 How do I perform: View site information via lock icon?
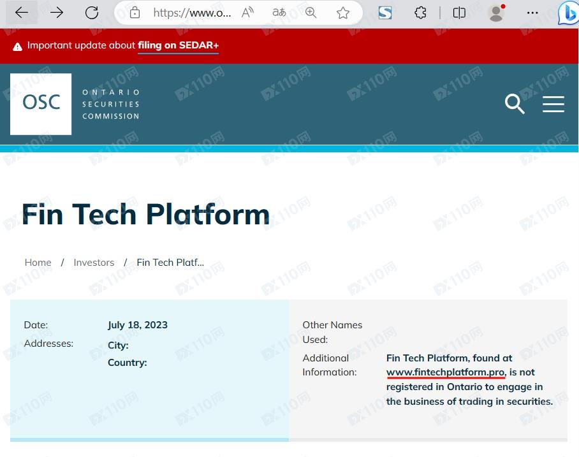coord(135,13)
